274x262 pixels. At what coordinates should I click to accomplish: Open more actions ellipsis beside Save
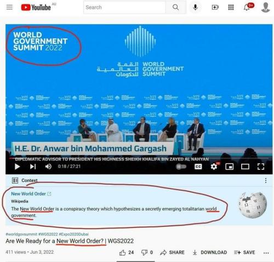pyautogui.click(x=266, y=253)
